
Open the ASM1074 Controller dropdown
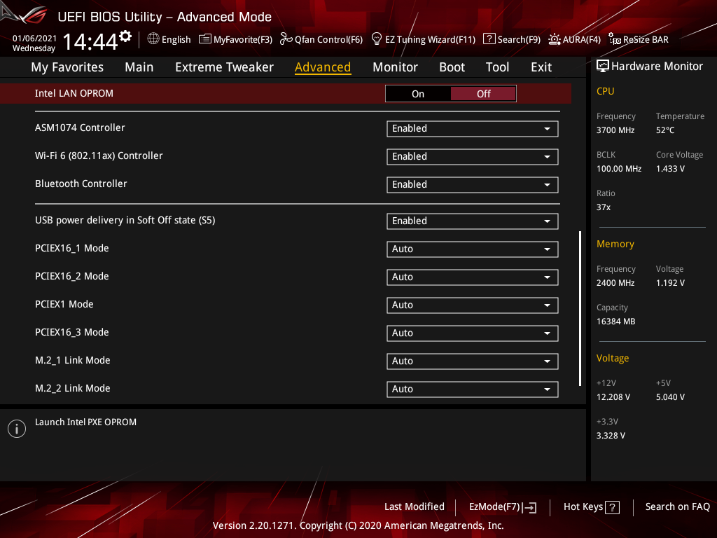[x=473, y=129]
